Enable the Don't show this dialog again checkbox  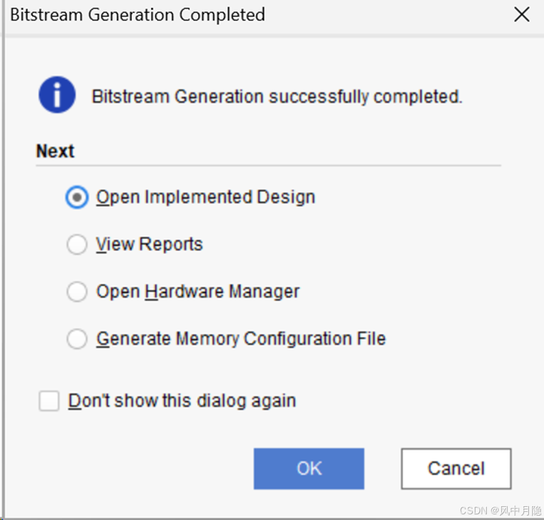49,401
